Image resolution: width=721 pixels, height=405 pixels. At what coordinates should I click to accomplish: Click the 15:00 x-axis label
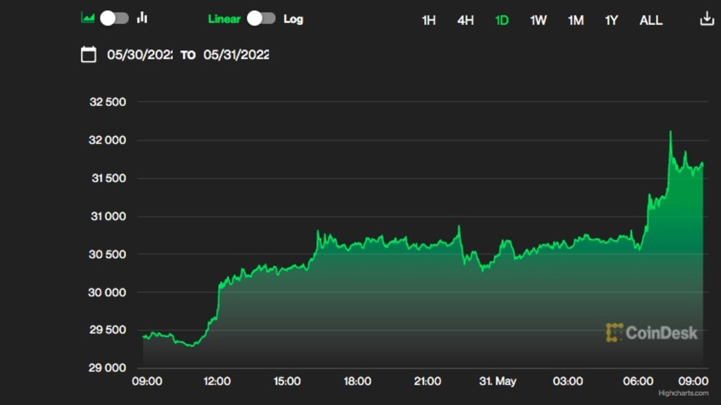click(x=287, y=381)
